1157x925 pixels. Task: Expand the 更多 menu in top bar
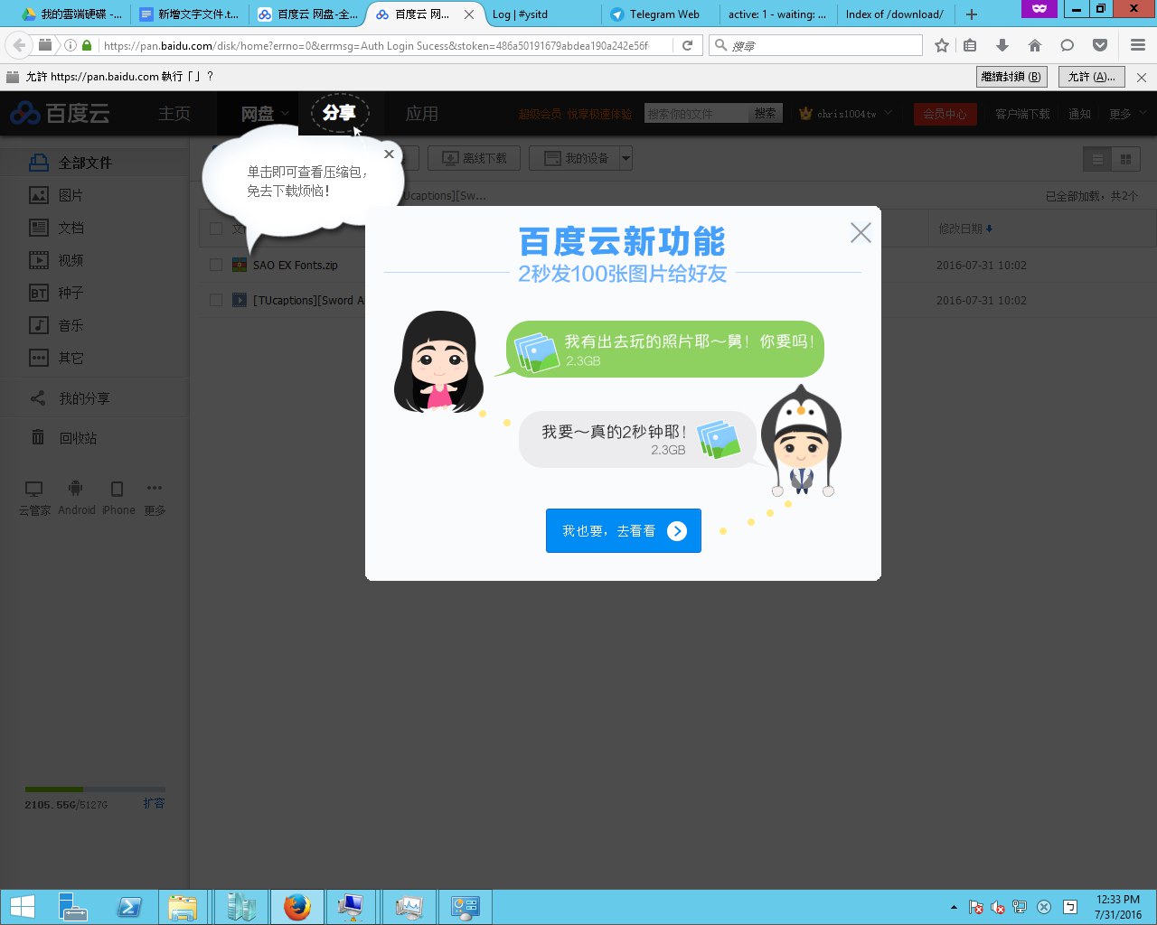pos(1127,114)
